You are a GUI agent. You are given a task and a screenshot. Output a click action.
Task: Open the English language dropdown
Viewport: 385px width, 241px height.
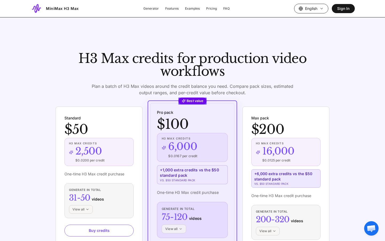pyautogui.click(x=311, y=9)
